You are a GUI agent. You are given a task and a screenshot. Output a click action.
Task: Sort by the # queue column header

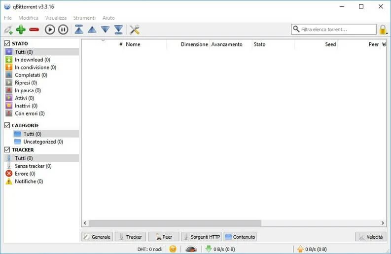103,44
